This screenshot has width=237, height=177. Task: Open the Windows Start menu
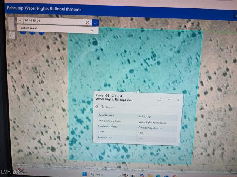[x=84, y=174]
